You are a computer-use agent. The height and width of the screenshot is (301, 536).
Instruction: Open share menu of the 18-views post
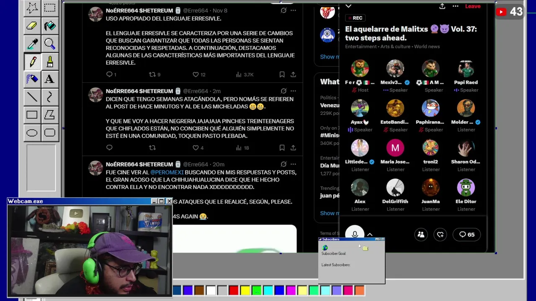293,148
